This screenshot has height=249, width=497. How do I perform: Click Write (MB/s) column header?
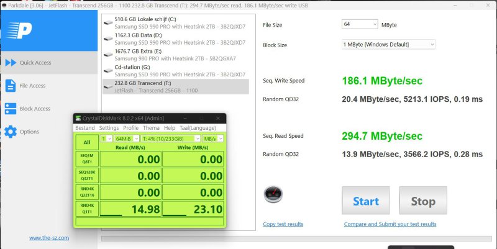[193, 148]
